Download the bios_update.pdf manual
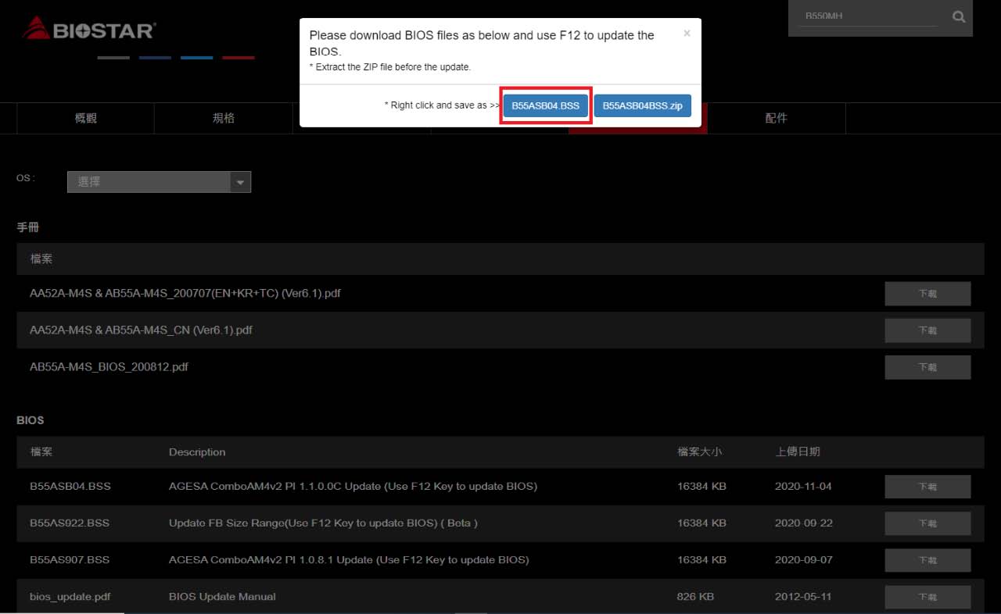1001x614 pixels. 927,597
